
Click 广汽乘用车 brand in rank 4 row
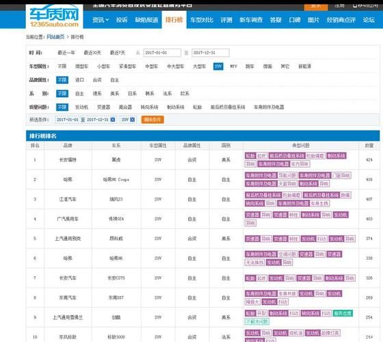pyautogui.click(x=68, y=219)
